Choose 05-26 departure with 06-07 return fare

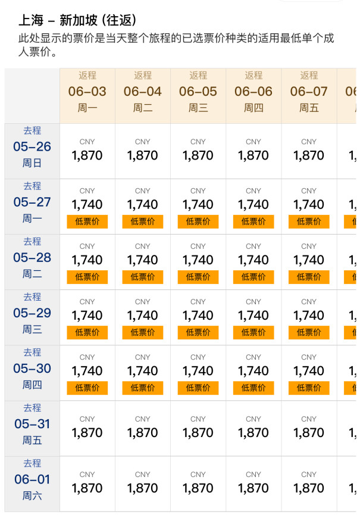pos(309,151)
